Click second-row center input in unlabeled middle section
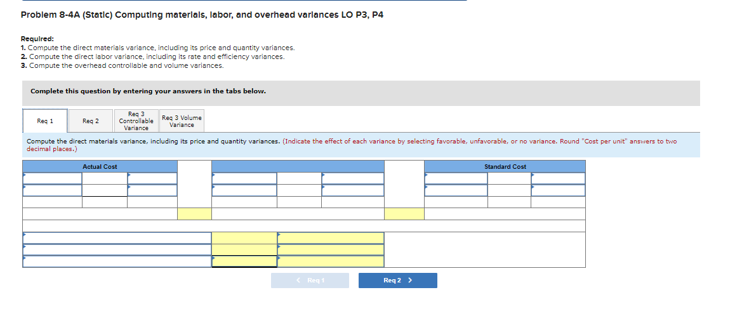 click(299, 190)
